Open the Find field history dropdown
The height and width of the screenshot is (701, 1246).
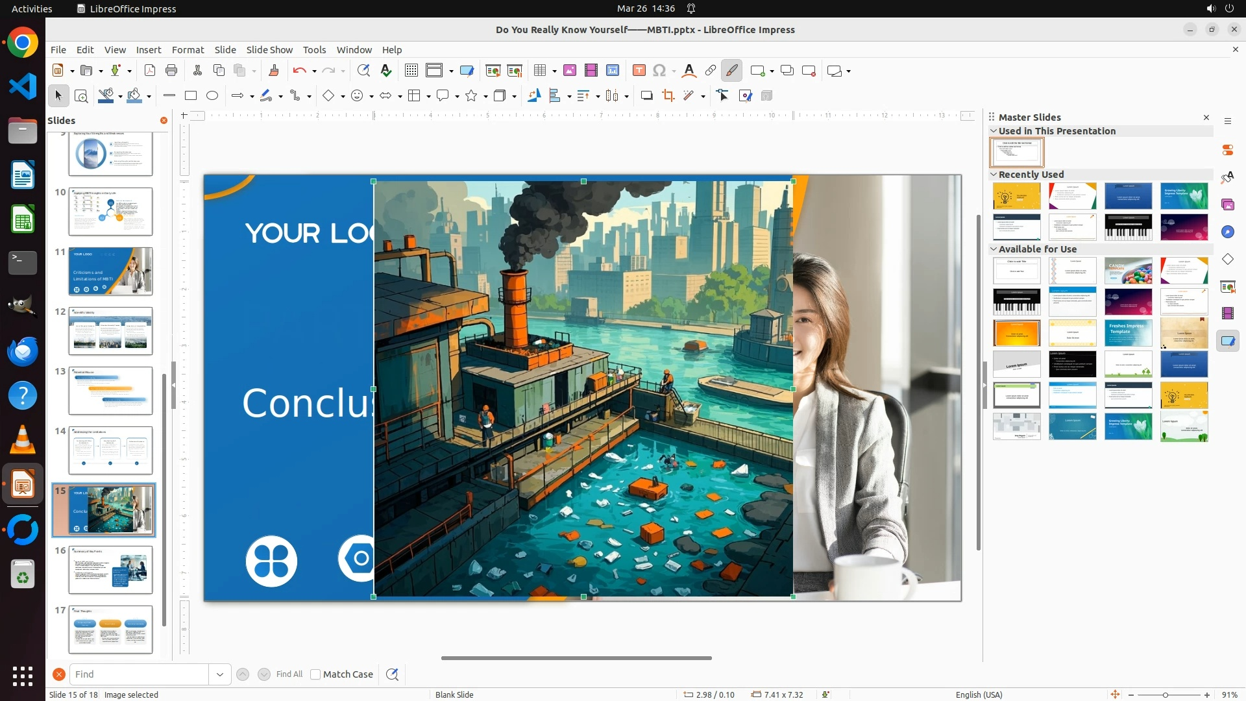(220, 674)
